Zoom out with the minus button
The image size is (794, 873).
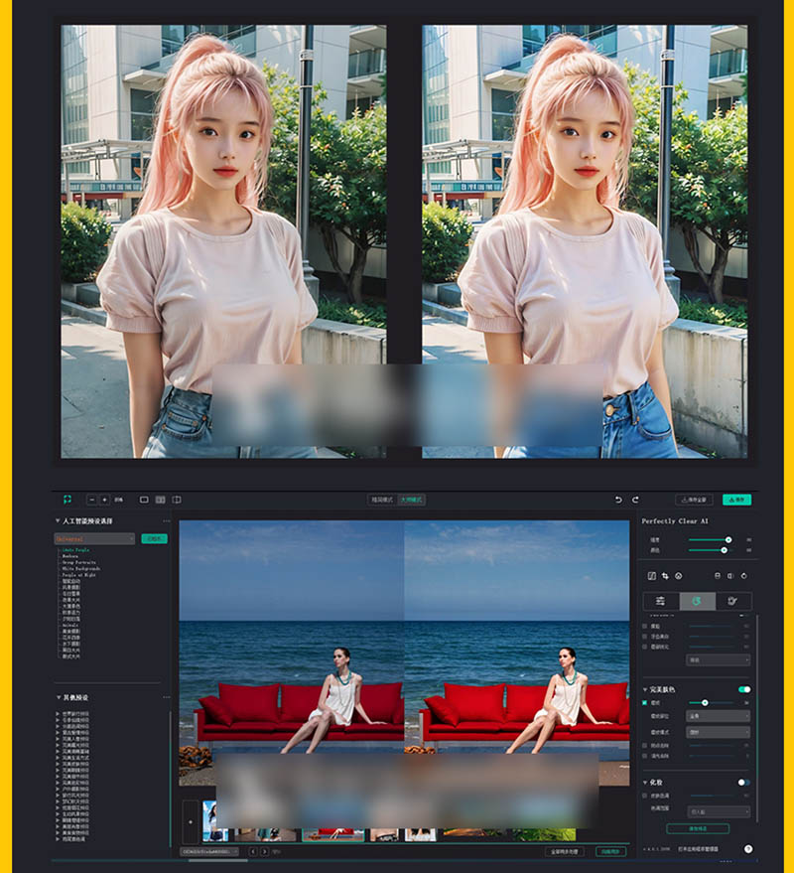[x=92, y=500]
